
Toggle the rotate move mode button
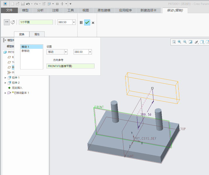click(x=13, y=22)
